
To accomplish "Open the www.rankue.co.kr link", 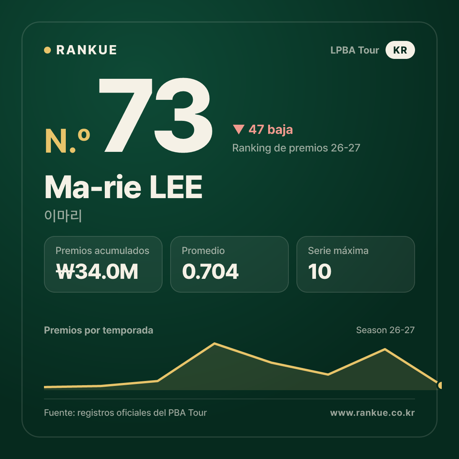I will (x=373, y=413).
